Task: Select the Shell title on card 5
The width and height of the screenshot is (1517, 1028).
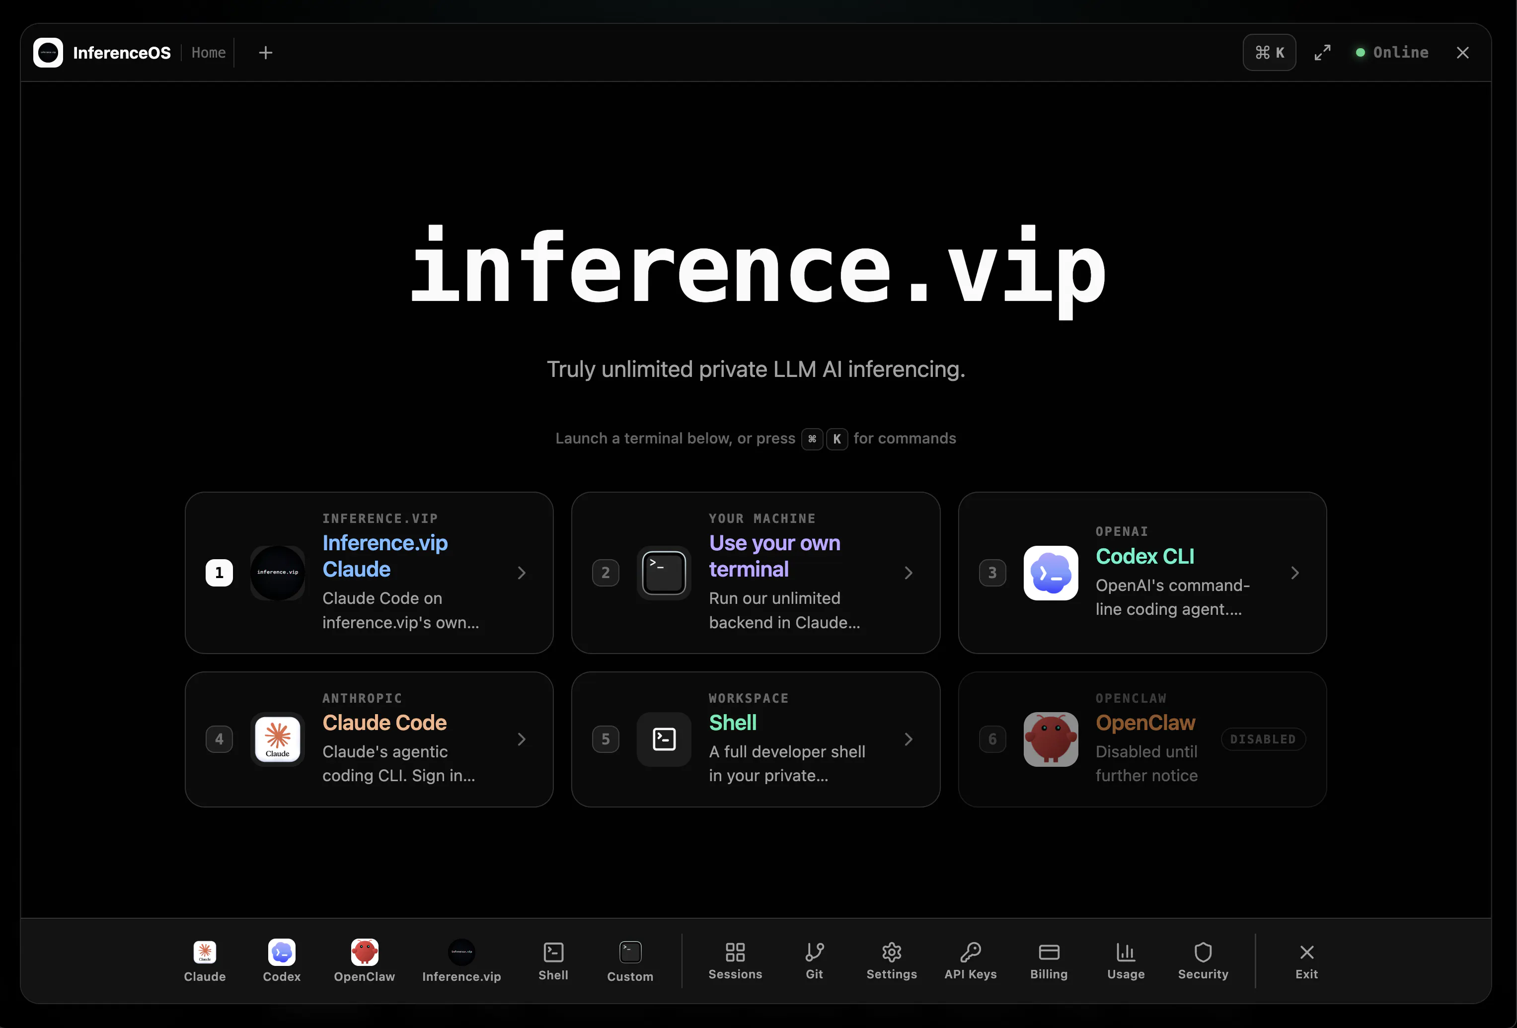Action: tap(732, 723)
